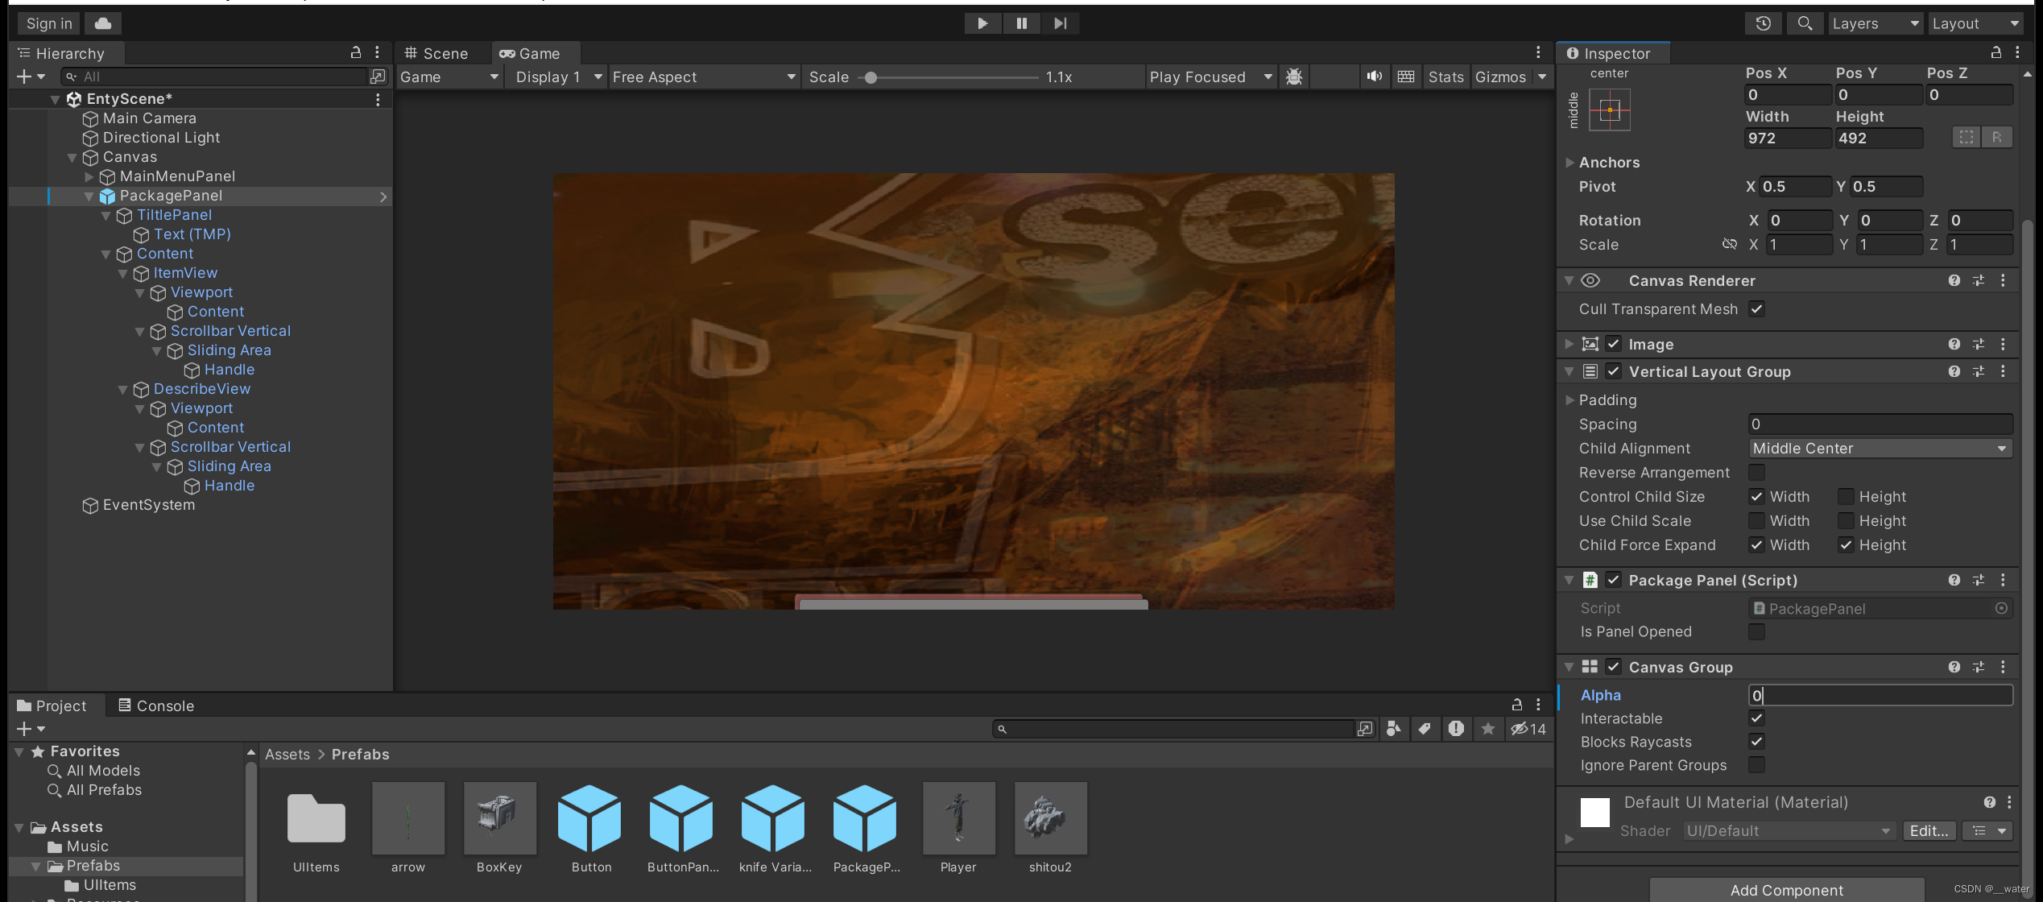Open the Child Alignment dropdown
This screenshot has height=902, width=2043.
pyautogui.click(x=1880, y=449)
